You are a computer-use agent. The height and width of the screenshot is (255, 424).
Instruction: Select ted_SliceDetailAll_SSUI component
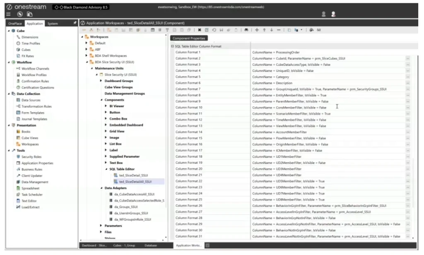coord(135,182)
